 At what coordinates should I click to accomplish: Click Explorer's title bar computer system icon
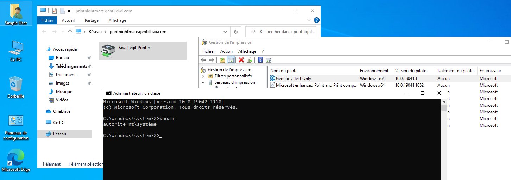click(43, 11)
